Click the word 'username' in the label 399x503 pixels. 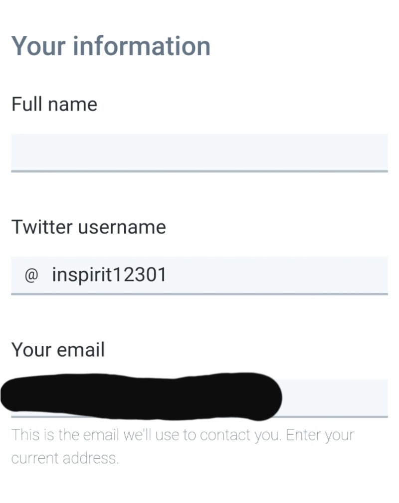coord(122,227)
